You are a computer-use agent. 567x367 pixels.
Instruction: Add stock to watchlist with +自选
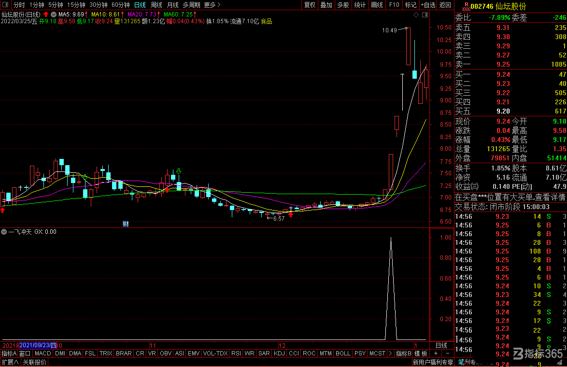tap(428, 5)
